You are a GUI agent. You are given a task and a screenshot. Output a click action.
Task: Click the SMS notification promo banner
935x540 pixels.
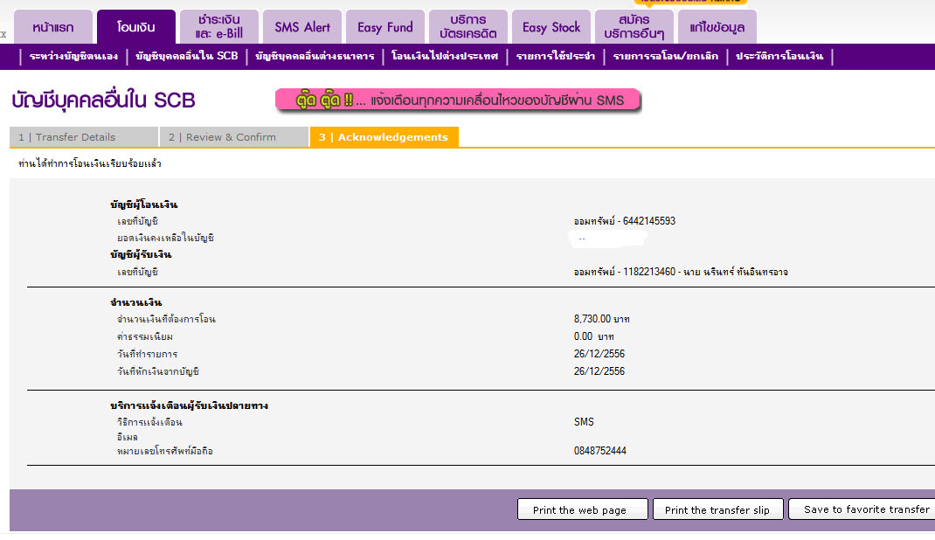[x=458, y=100]
